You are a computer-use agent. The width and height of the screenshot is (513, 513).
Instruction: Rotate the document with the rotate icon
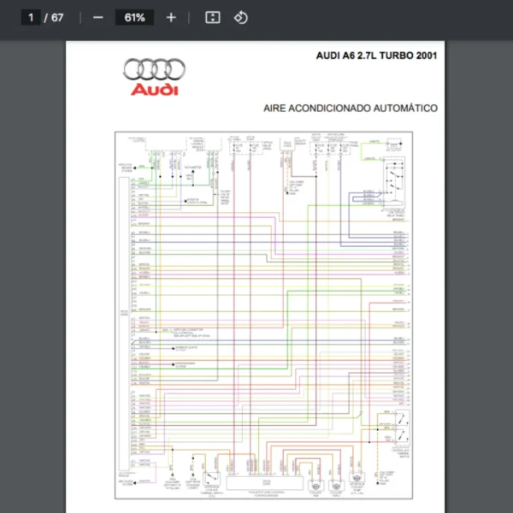(x=241, y=17)
